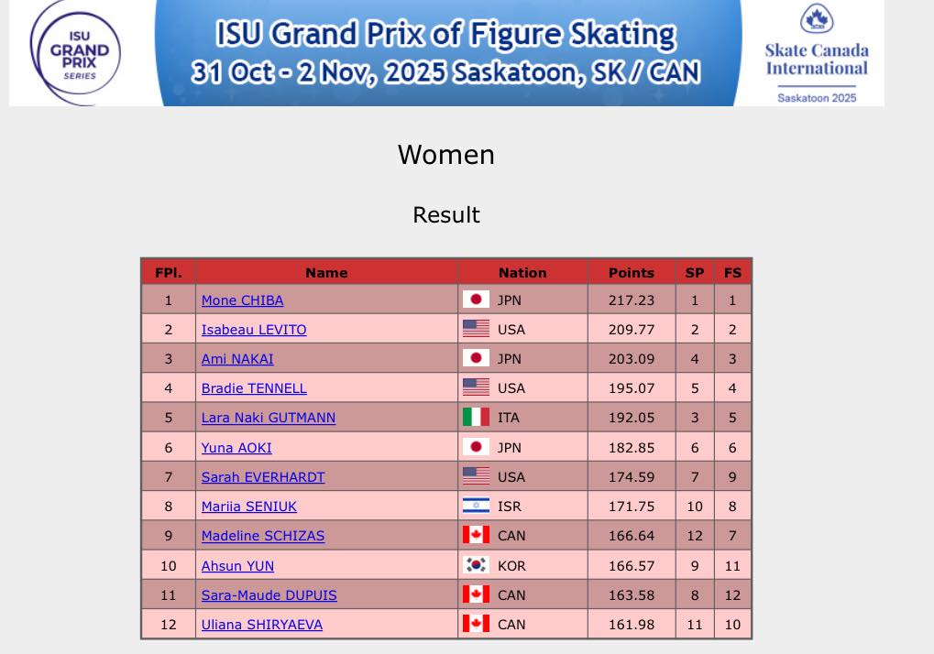Screen dimensions: 934x654
Task: Click the Japan flag beside Mone CHIBA
Action: 476,300
